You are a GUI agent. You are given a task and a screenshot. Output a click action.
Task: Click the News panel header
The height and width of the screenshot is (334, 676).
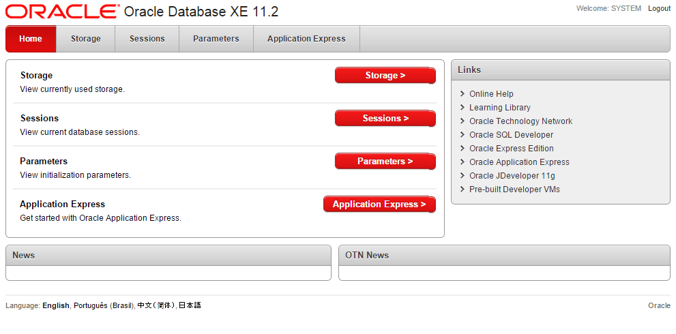(168, 255)
